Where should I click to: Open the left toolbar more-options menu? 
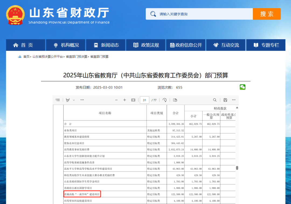82,100
